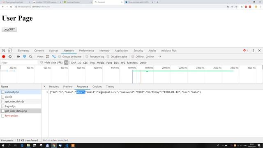Click the Name column header
This screenshot has height=148, width=263.
tap(21, 87)
